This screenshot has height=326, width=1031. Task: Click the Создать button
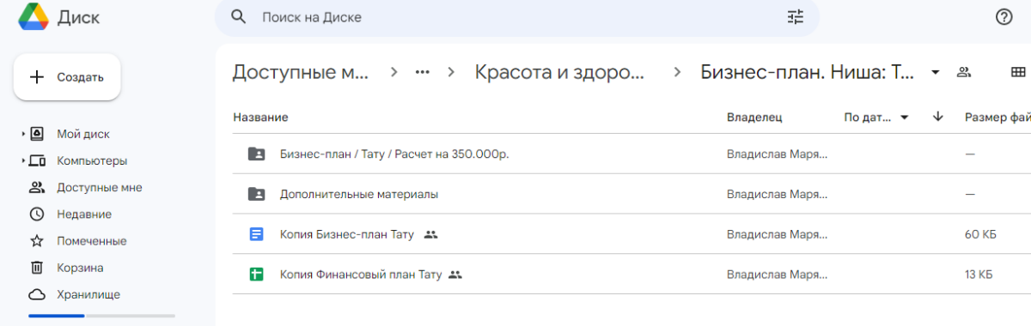click(67, 77)
